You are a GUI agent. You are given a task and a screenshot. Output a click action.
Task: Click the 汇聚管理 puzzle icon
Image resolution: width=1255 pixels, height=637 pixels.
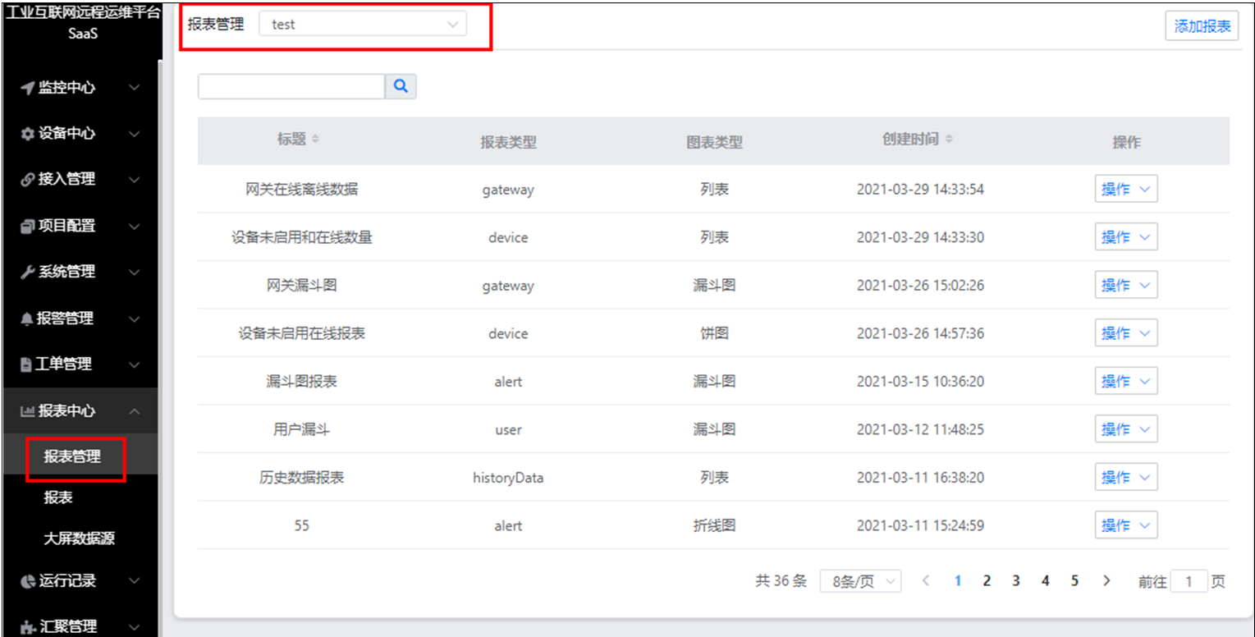tap(28, 627)
